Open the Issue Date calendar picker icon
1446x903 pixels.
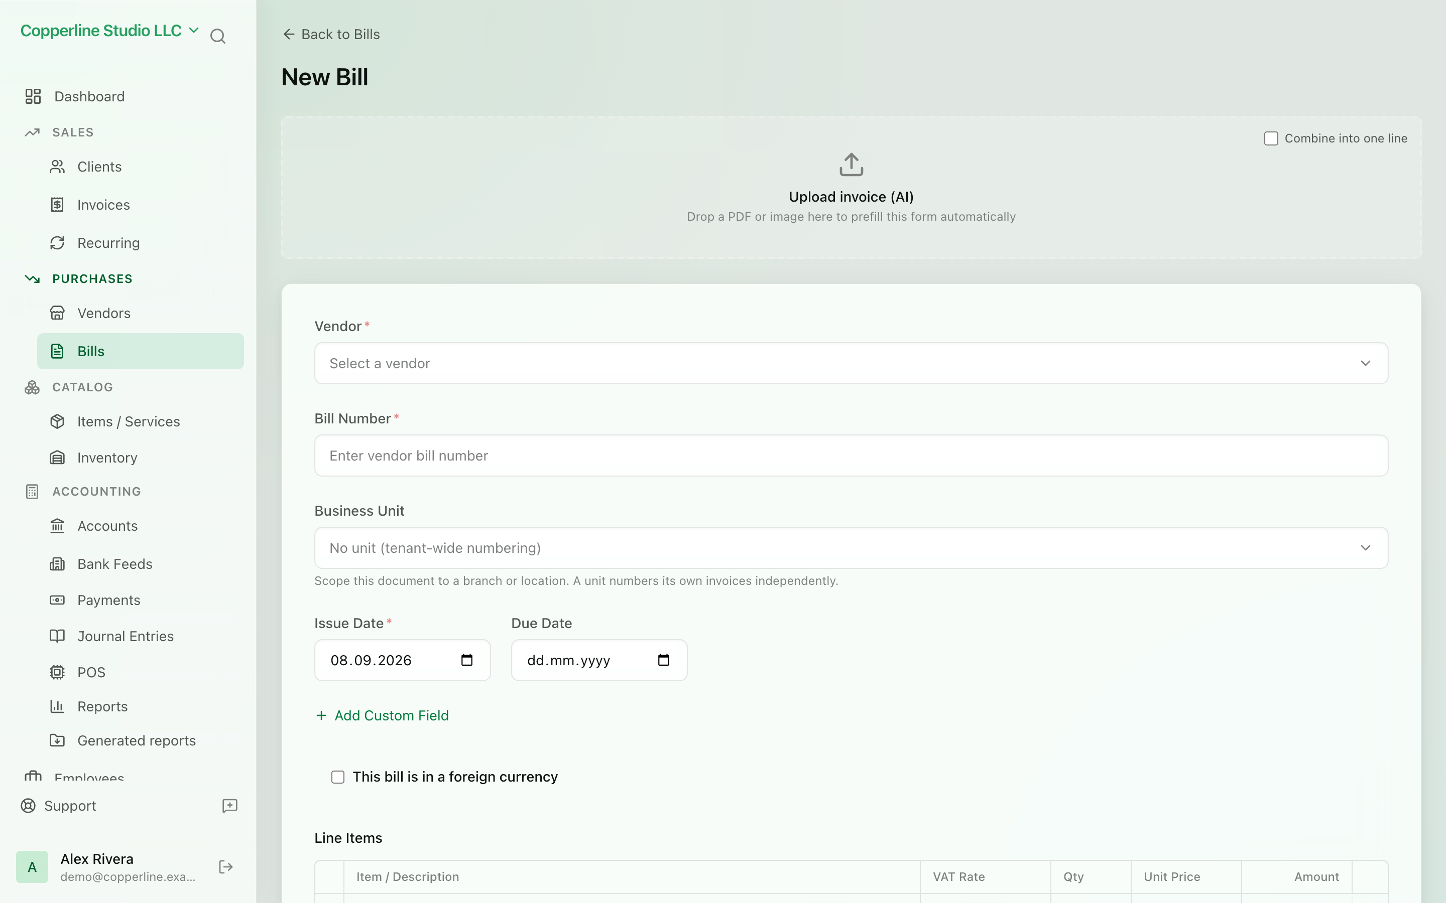(466, 660)
